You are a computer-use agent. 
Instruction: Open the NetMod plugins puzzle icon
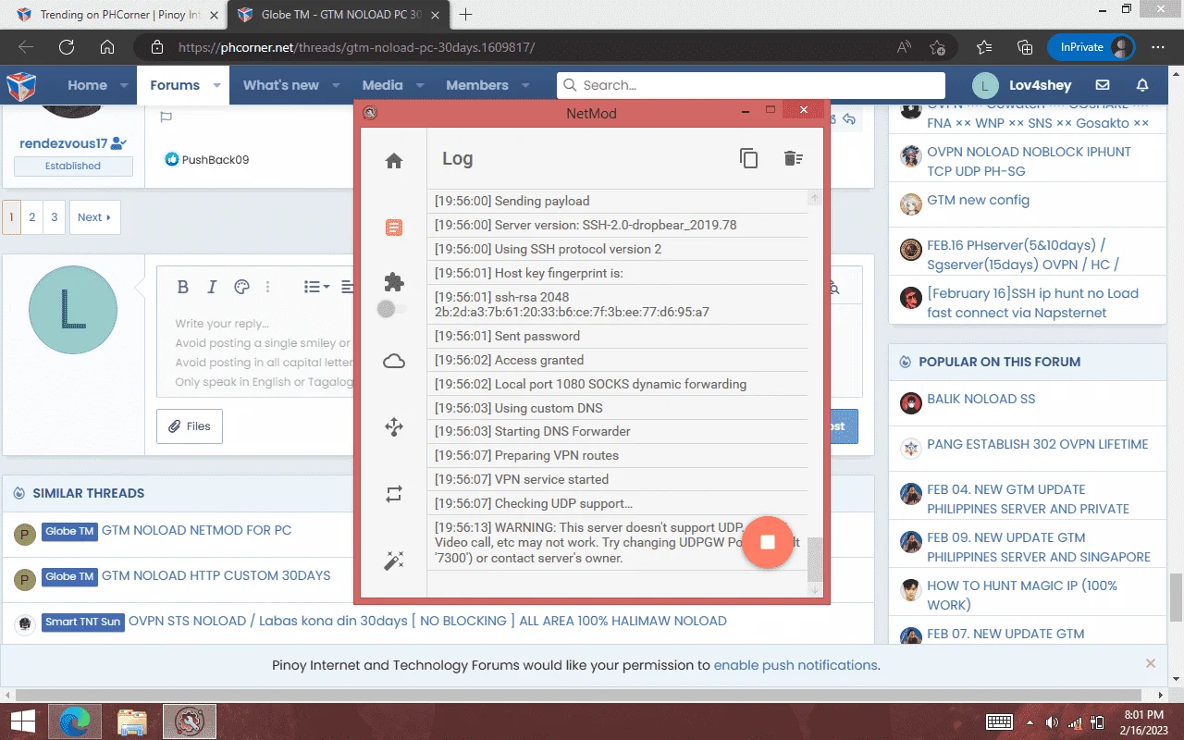394,282
